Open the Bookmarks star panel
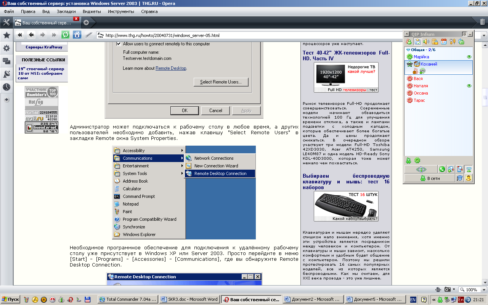 [x=6, y=35]
